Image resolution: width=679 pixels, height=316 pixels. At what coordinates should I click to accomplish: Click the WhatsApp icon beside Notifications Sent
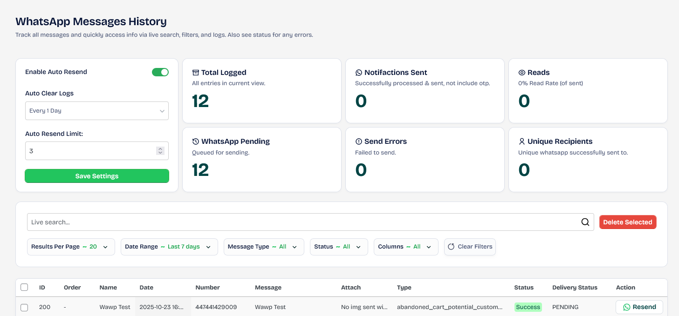(359, 73)
